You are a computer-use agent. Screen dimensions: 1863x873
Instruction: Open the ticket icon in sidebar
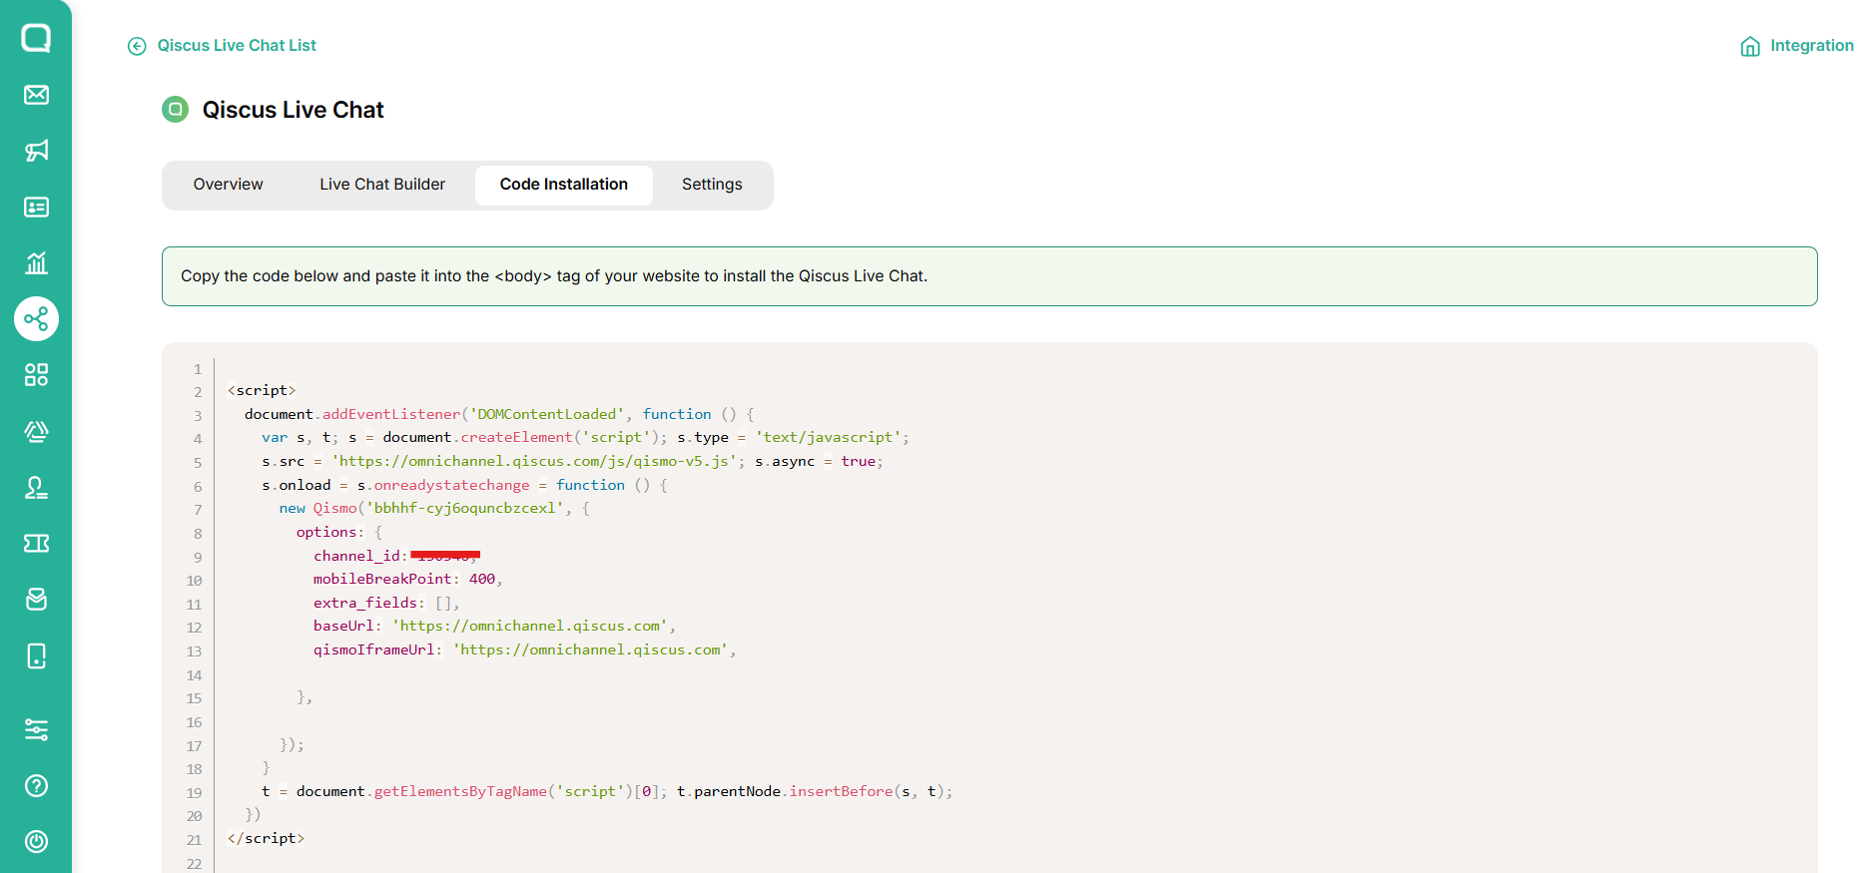[x=36, y=543]
